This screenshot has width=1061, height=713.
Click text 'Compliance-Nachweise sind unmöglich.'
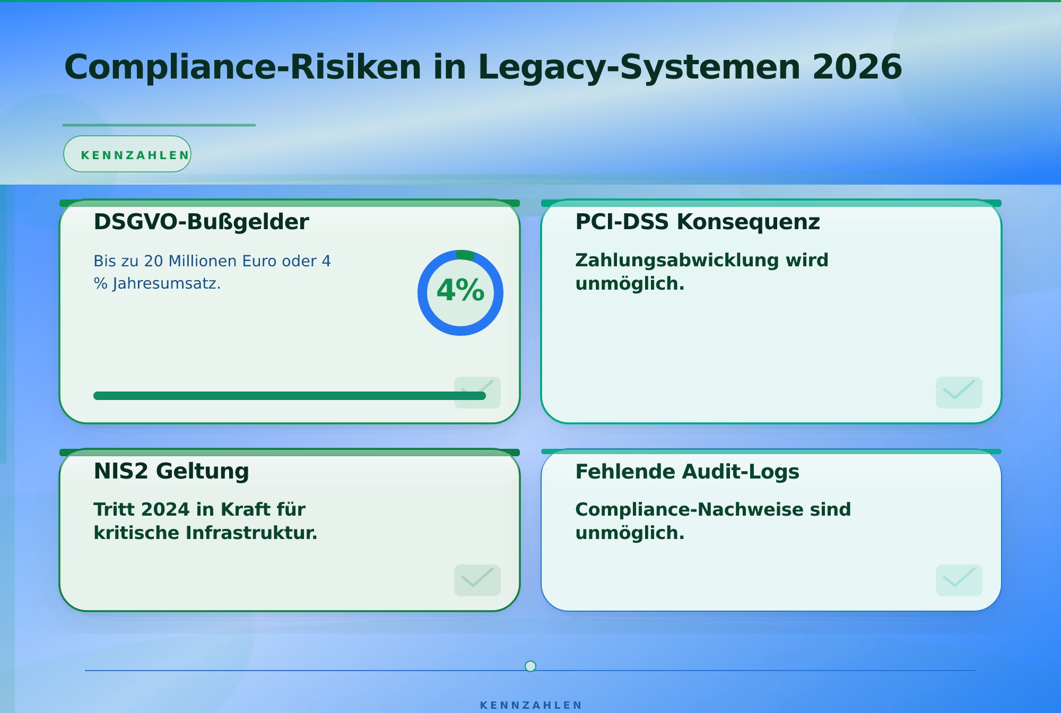713,521
